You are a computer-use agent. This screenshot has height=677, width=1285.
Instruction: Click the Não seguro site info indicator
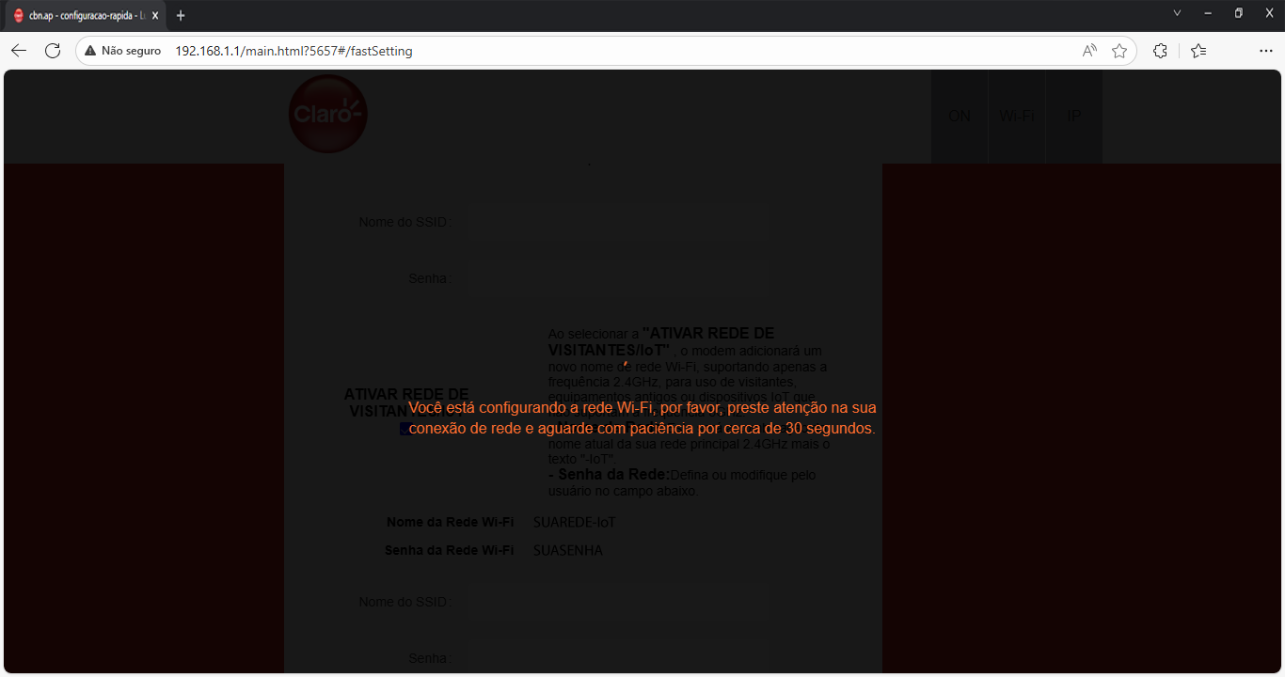[122, 51]
